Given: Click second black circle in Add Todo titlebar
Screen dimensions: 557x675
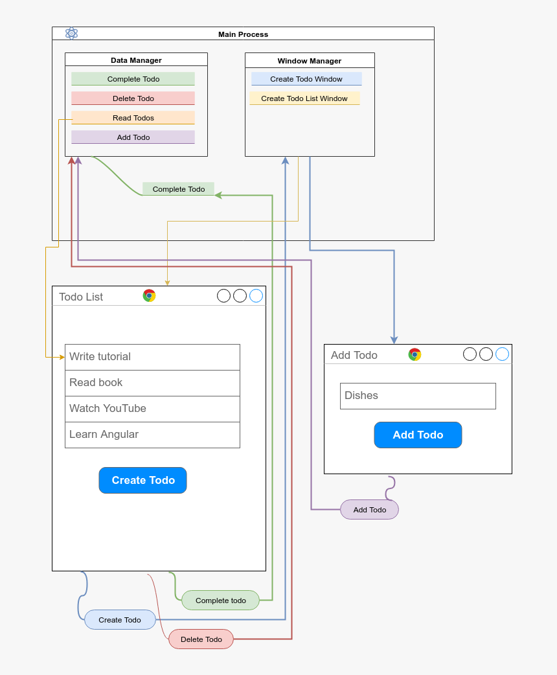Looking at the screenshot, I should (486, 354).
